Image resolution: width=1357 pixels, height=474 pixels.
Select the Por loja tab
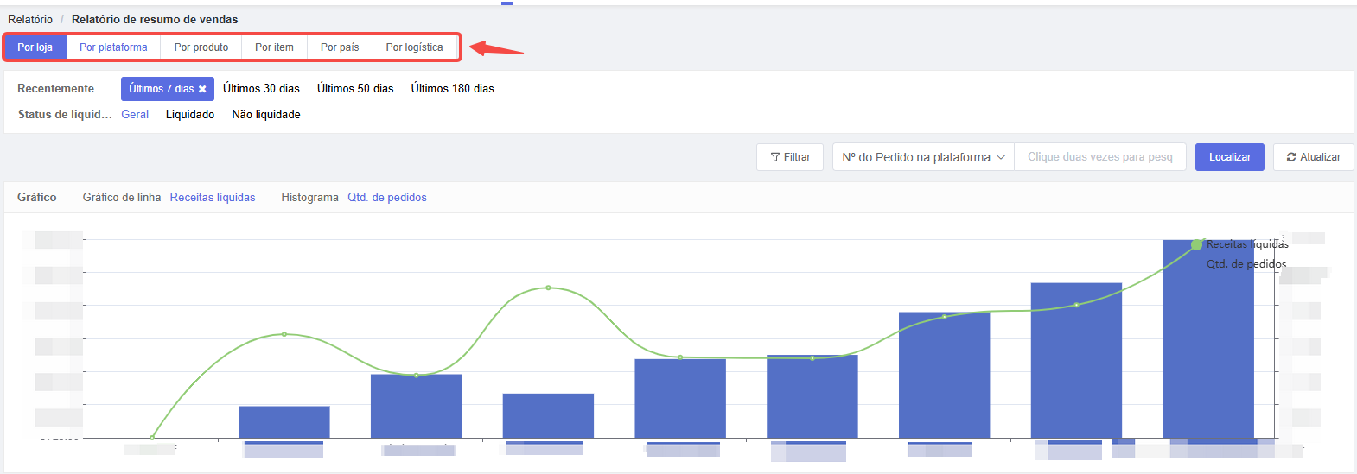tap(35, 47)
